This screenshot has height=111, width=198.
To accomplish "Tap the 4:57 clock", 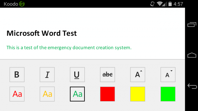I will (x=178, y=4).
